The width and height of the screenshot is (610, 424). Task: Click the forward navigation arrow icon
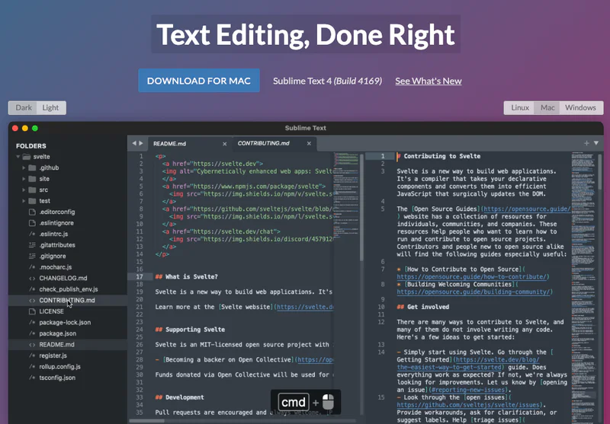141,143
